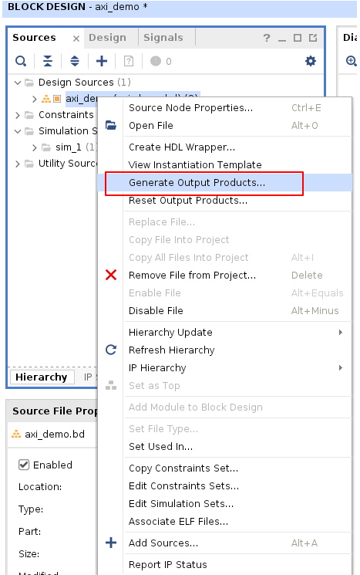The width and height of the screenshot is (360, 575).
Task: Float the Sources panel
Action: click(x=313, y=38)
